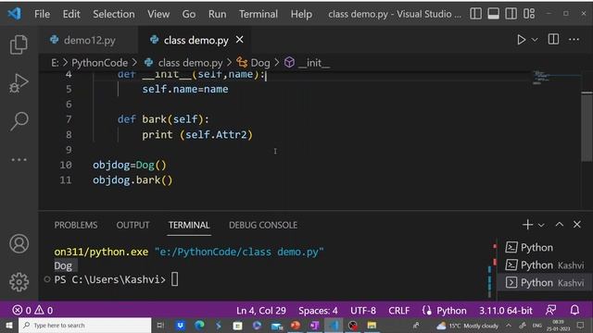Open Task View on taskbar
Viewport: 593px width, 333px height.
coord(160,325)
